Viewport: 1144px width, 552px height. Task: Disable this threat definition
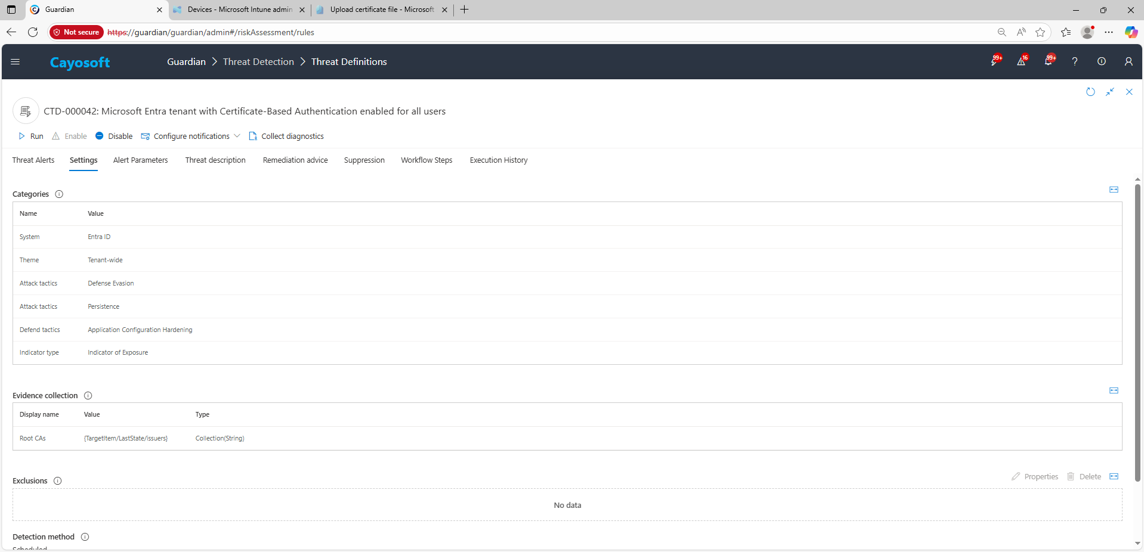[114, 137]
